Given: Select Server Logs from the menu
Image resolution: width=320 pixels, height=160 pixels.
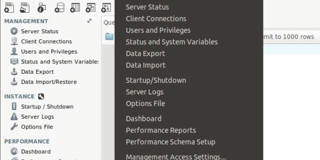Looking at the screenshot, I should click(x=145, y=92).
